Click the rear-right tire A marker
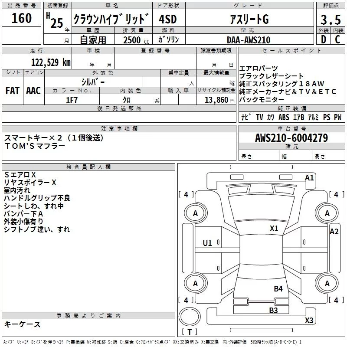The height and width of the screenshot is (347, 347). tap(327, 284)
